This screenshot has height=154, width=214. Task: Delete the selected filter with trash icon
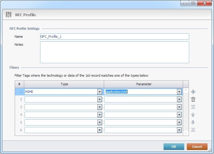[193, 99]
